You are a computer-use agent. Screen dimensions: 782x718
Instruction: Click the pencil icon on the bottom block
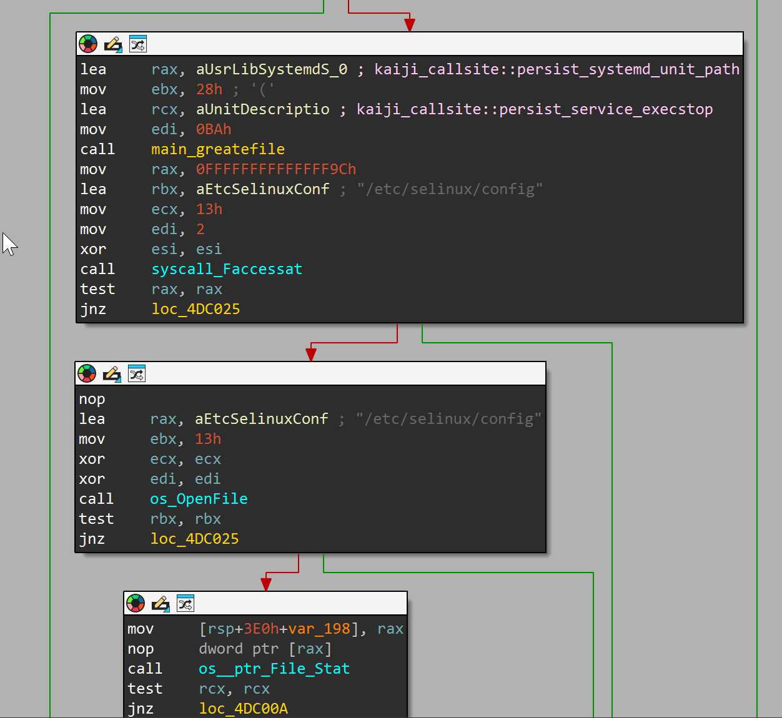[x=160, y=603]
